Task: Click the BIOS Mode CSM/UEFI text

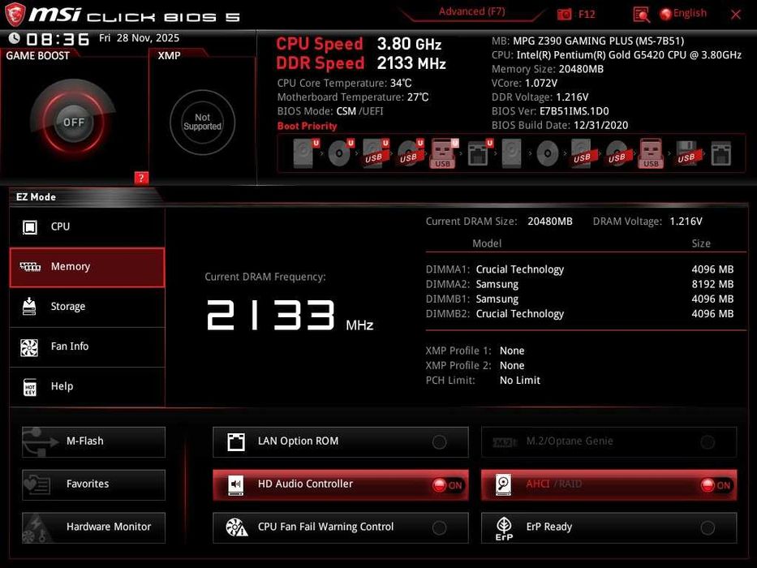Action: (330, 111)
